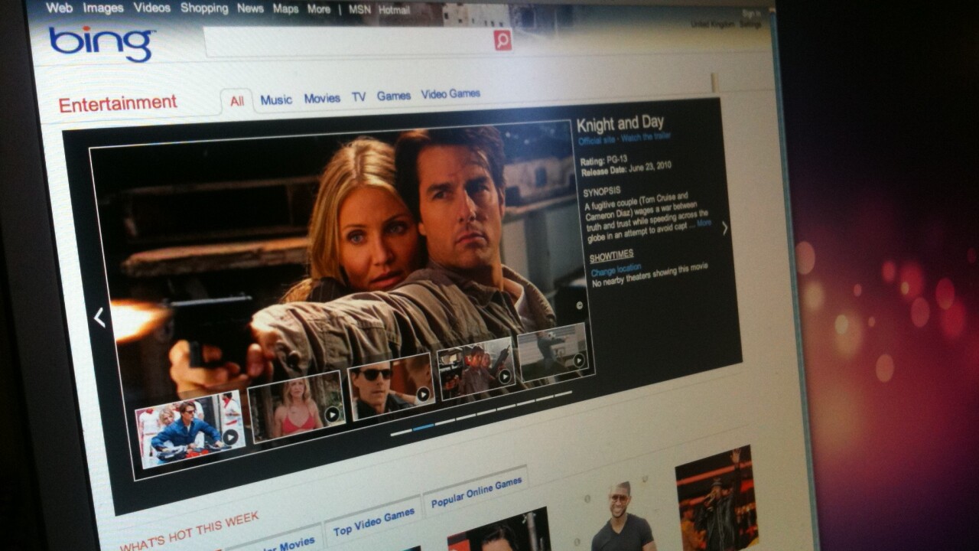Image resolution: width=979 pixels, height=551 pixels.
Task: Switch to the Music tab
Action: (276, 99)
